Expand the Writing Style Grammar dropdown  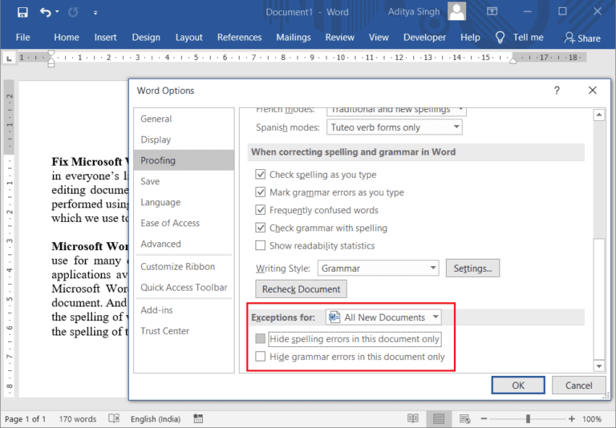(378, 269)
